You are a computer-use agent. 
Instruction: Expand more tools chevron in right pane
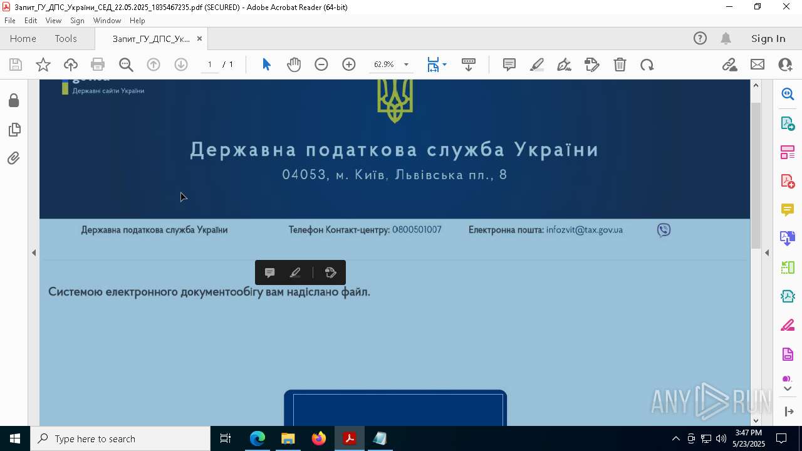[788, 389]
